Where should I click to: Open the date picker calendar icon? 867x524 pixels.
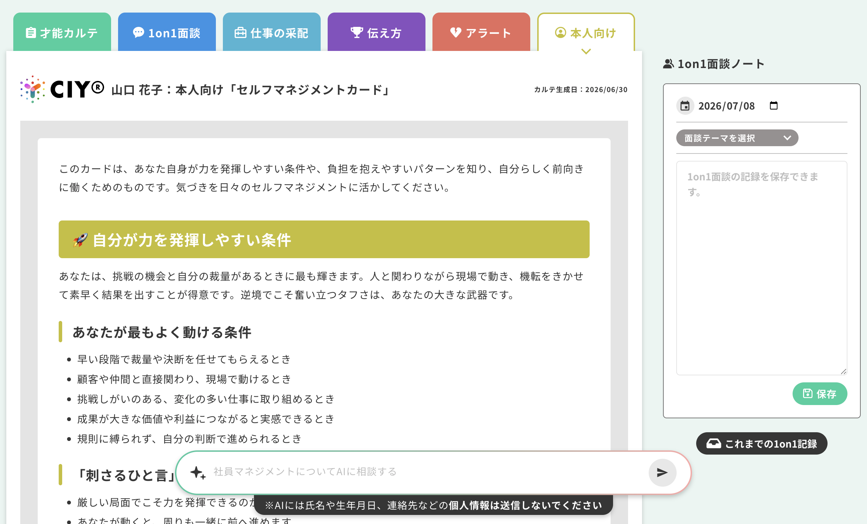(773, 105)
